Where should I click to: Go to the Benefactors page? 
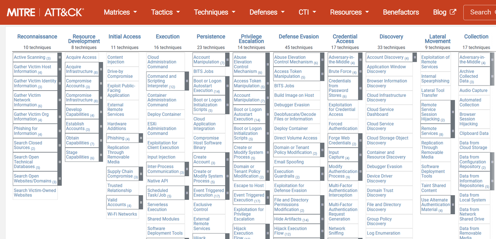(401, 12)
